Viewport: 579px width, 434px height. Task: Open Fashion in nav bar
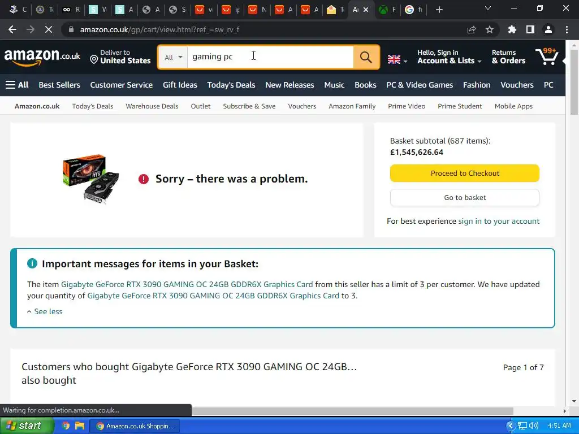pos(477,85)
